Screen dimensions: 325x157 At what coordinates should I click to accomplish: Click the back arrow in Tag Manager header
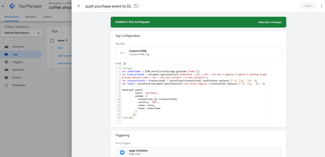tap(3, 6)
